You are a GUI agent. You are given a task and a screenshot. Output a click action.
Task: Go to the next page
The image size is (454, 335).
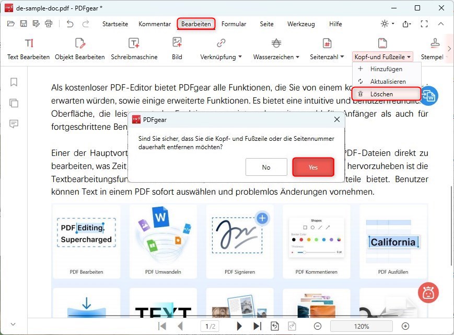[x=239, y=326]
